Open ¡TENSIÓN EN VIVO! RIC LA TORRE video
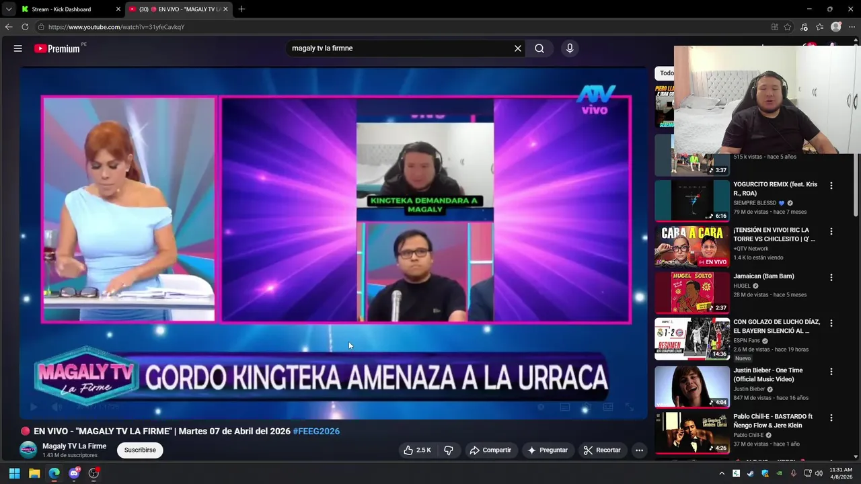The height and width of the screenshot is (484, 861). pyautogui.click(x=692, y=247)
